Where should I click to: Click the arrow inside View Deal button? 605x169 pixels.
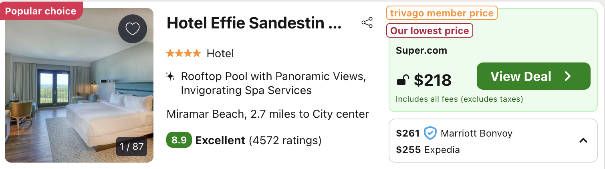coord(568,76)
